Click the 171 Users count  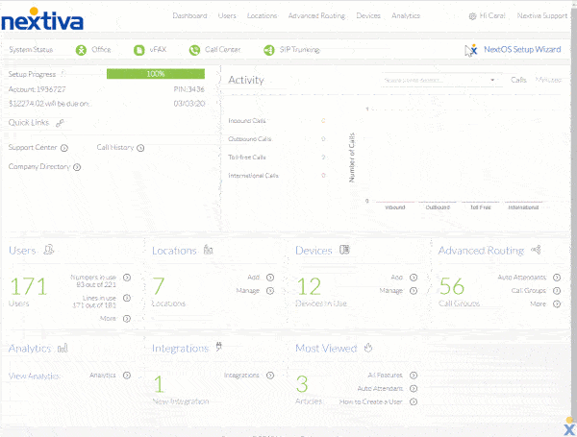click(x=29, y=286)
